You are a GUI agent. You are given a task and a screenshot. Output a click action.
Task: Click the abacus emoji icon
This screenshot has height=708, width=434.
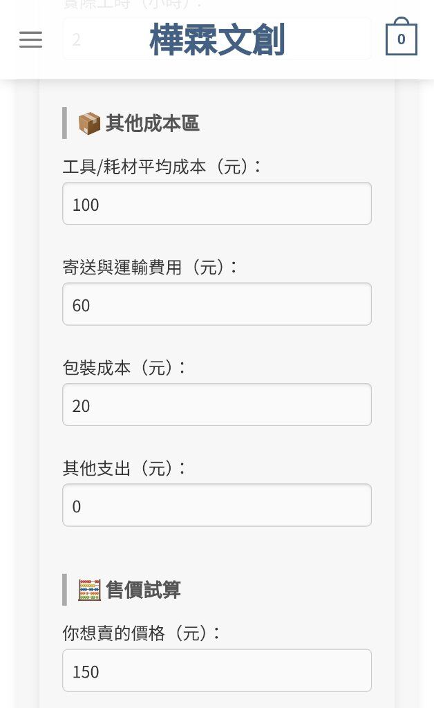tap(89, 590)
